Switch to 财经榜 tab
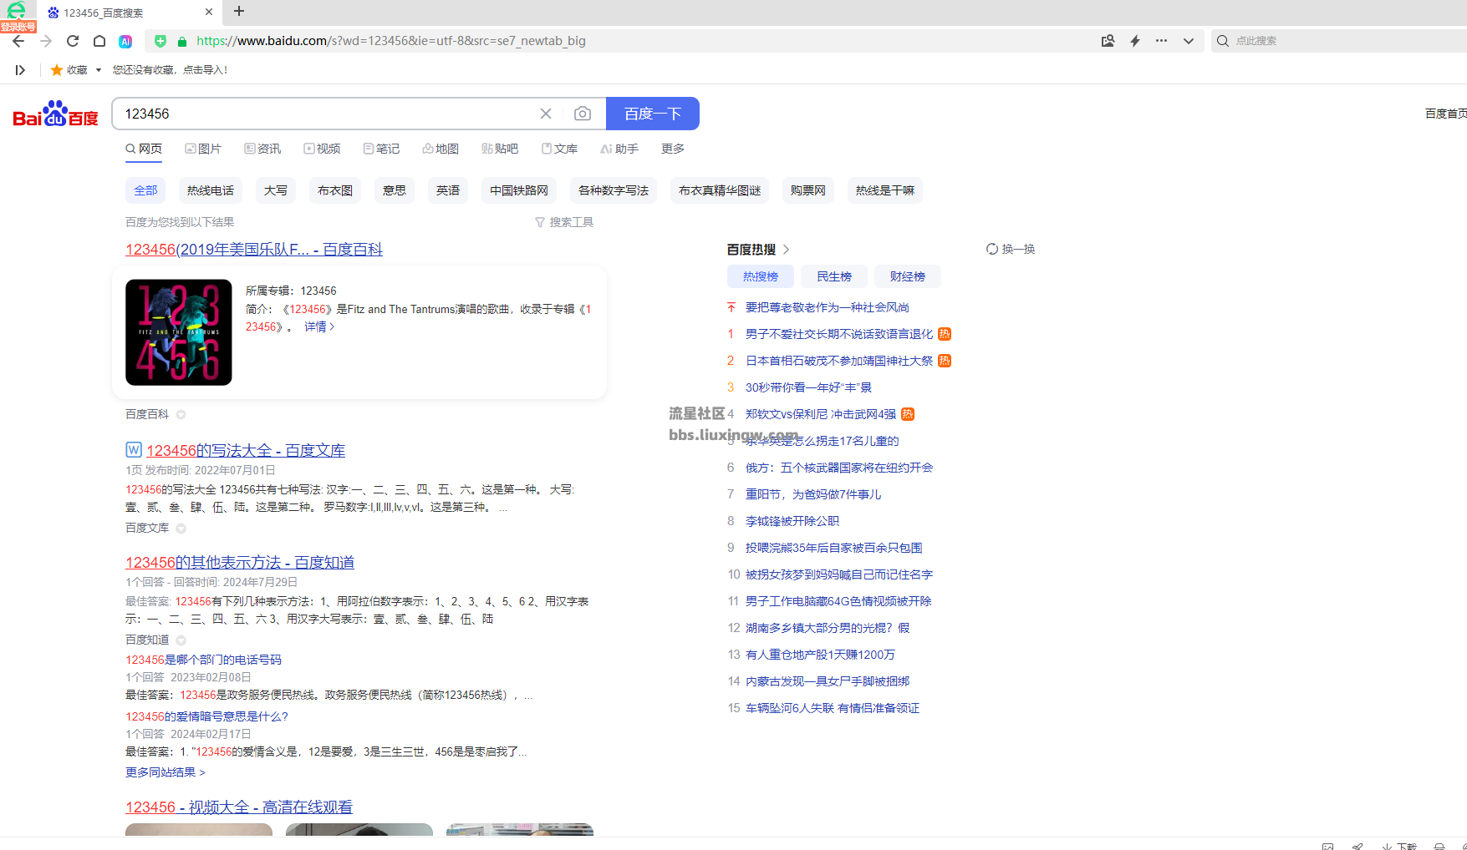 point(908,276)
